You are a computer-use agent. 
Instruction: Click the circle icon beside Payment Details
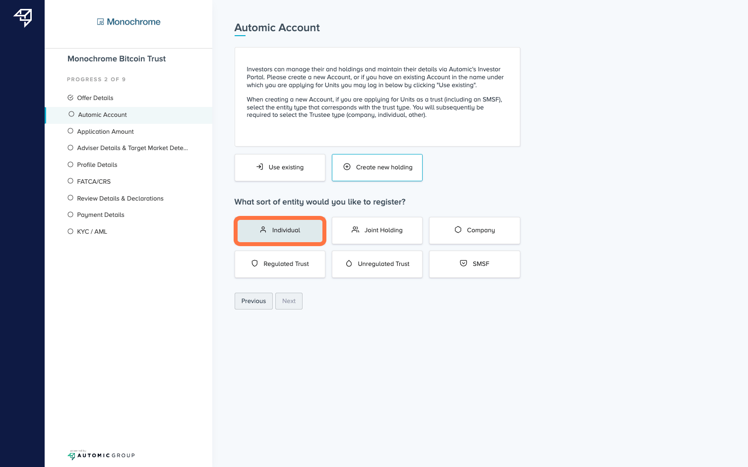pyautogui.click(x=70, y=214)
